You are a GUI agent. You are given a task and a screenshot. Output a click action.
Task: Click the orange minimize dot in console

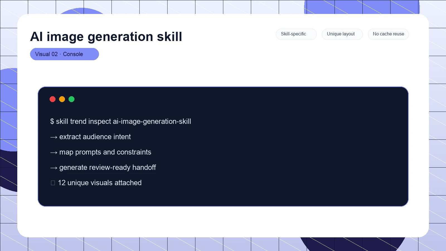click(62, 99)
